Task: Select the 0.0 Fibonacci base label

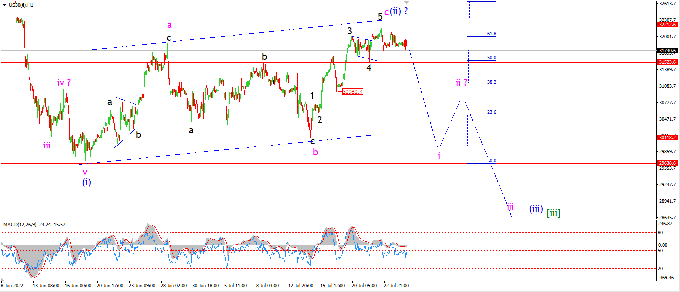Action: [x=493, y=161]
